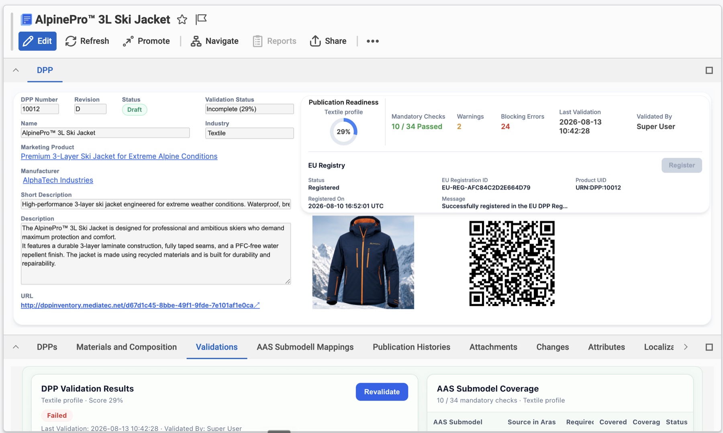The width and height of the screenshot is (723, 433).
Task: Open the partially visible Localization tab
Action: tap(659, 347)
